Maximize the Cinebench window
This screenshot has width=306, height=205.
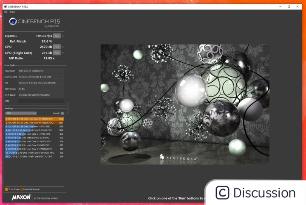pos(289,7)
